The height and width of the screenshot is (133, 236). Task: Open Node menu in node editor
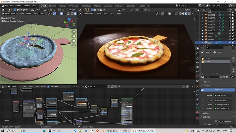[x=43, y=87]
